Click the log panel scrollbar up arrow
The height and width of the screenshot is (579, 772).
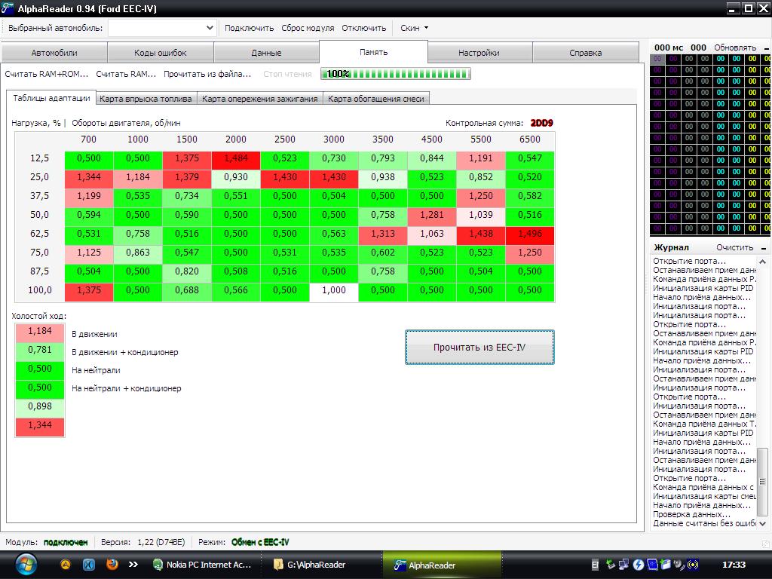point(763,262)
